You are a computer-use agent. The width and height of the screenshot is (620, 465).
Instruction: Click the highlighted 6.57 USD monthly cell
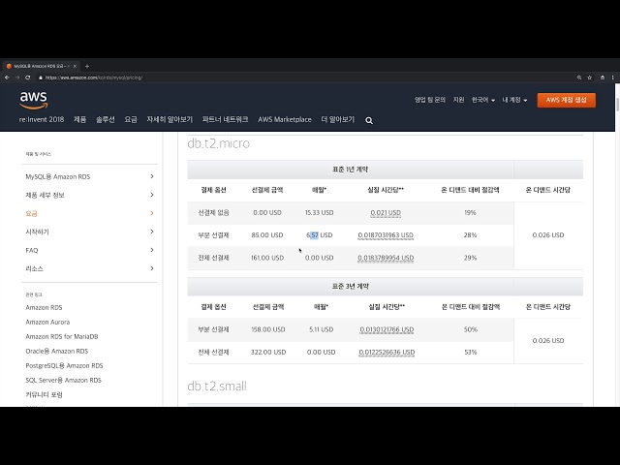(x=319, y=235)
